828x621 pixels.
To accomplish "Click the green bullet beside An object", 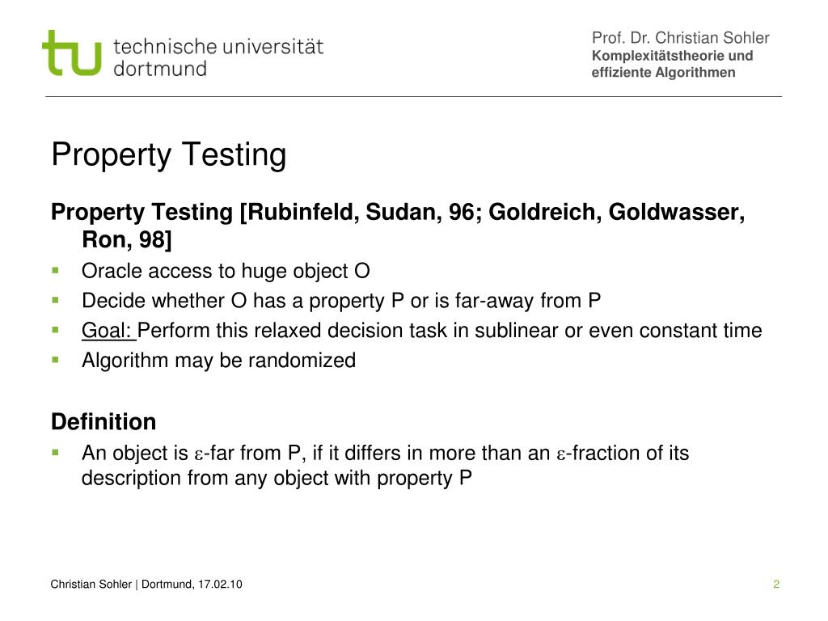I will 56,453.
